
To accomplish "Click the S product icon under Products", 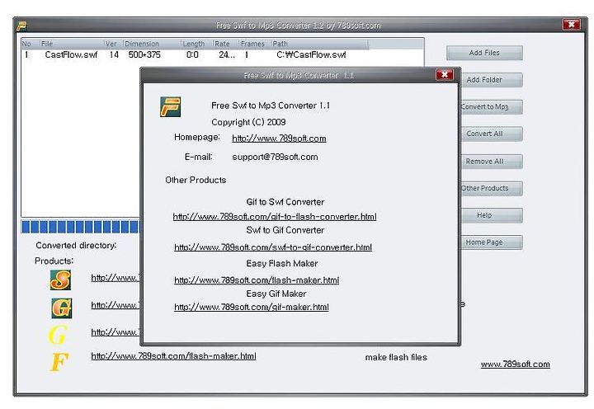I will 60,280.
